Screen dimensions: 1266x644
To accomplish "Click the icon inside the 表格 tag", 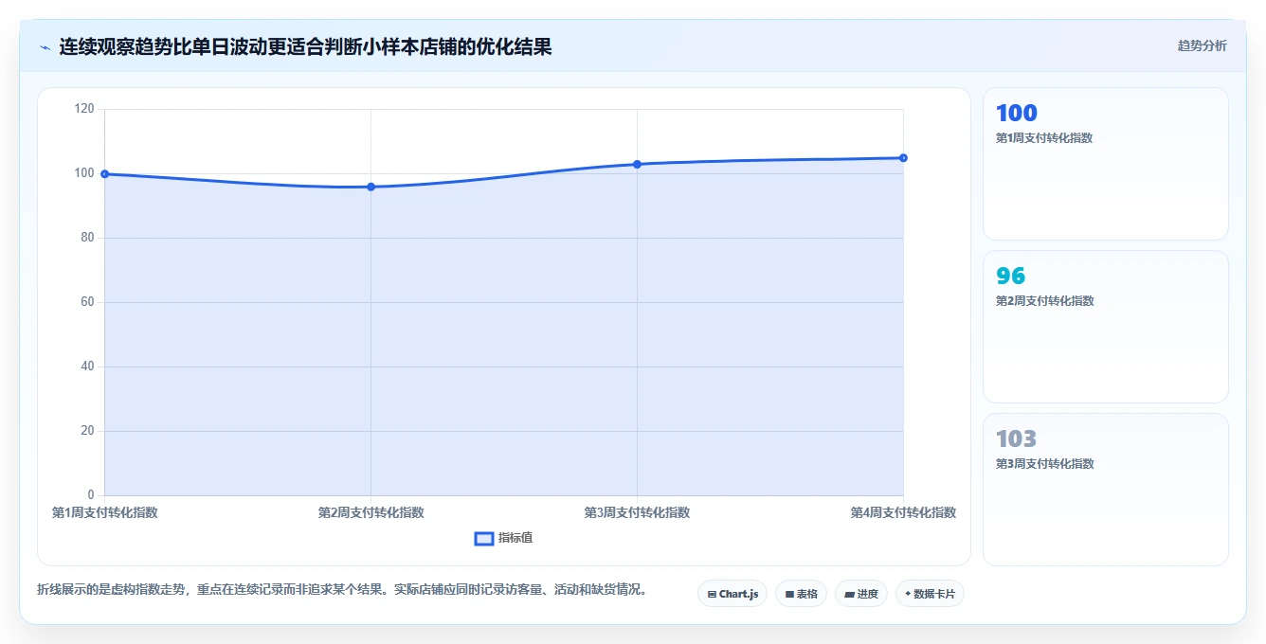I will click(789, 595).
